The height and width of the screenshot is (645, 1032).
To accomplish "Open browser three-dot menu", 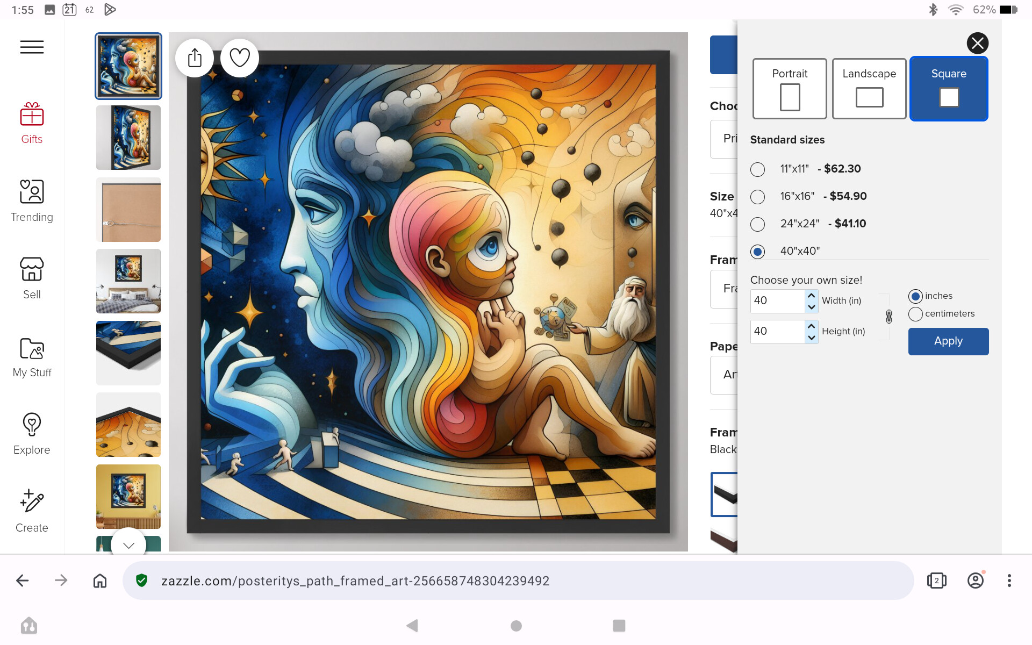I will point(1009,580).
